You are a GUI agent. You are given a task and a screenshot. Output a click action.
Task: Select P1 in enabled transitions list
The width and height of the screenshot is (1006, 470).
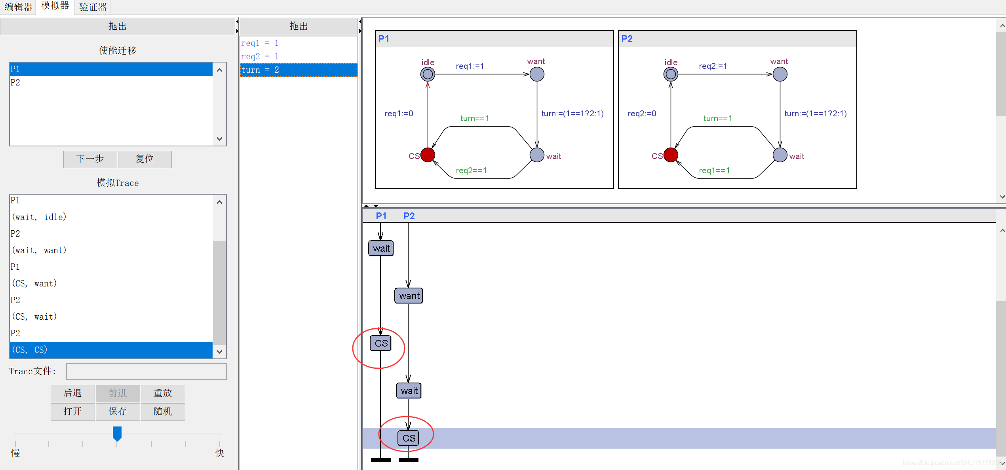click(x=111, y=69)
